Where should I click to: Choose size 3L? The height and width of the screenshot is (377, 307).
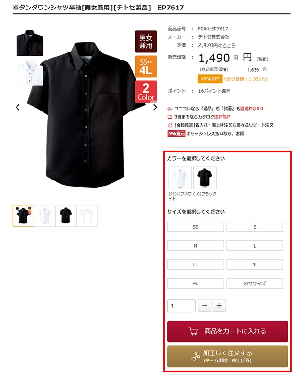(x=255, y=265)
